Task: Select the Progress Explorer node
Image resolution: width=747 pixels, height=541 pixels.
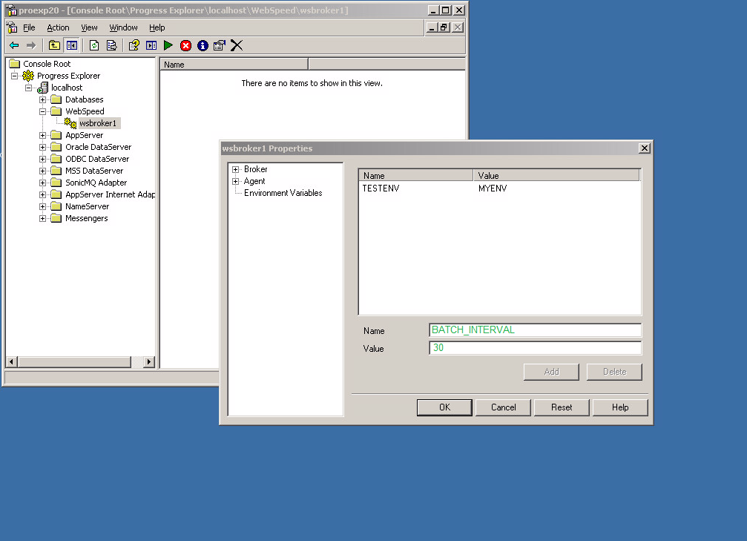Action: 68,76
